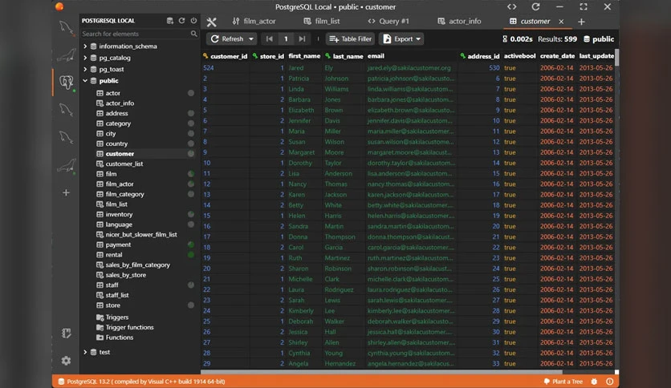
Task: Toggle the circle indicator next to address table
Action: click(x=191, y=113)
